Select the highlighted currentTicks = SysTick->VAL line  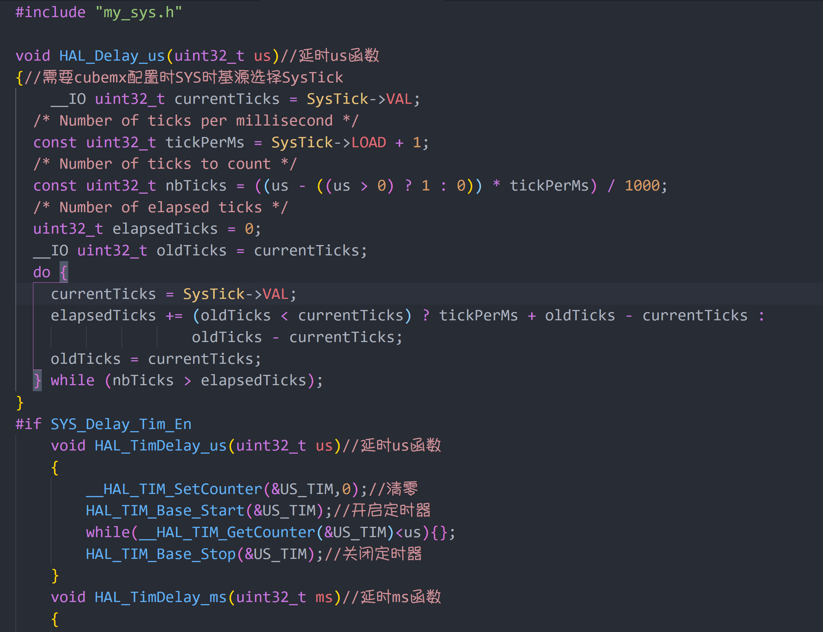coord(173,294)
